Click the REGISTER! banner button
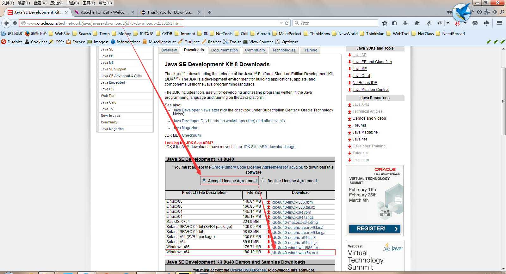Screen dimensions: 506x274 (x=374, y=229)
